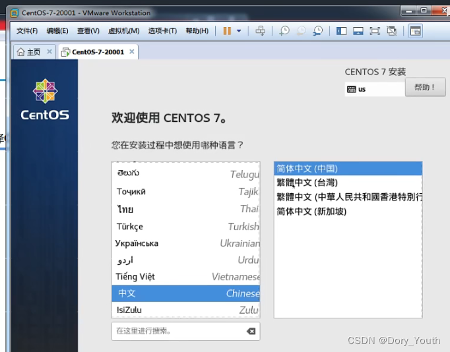Click the 帮助! button
Viewport: 450px width, 352px height.
(x=426, y=87)
